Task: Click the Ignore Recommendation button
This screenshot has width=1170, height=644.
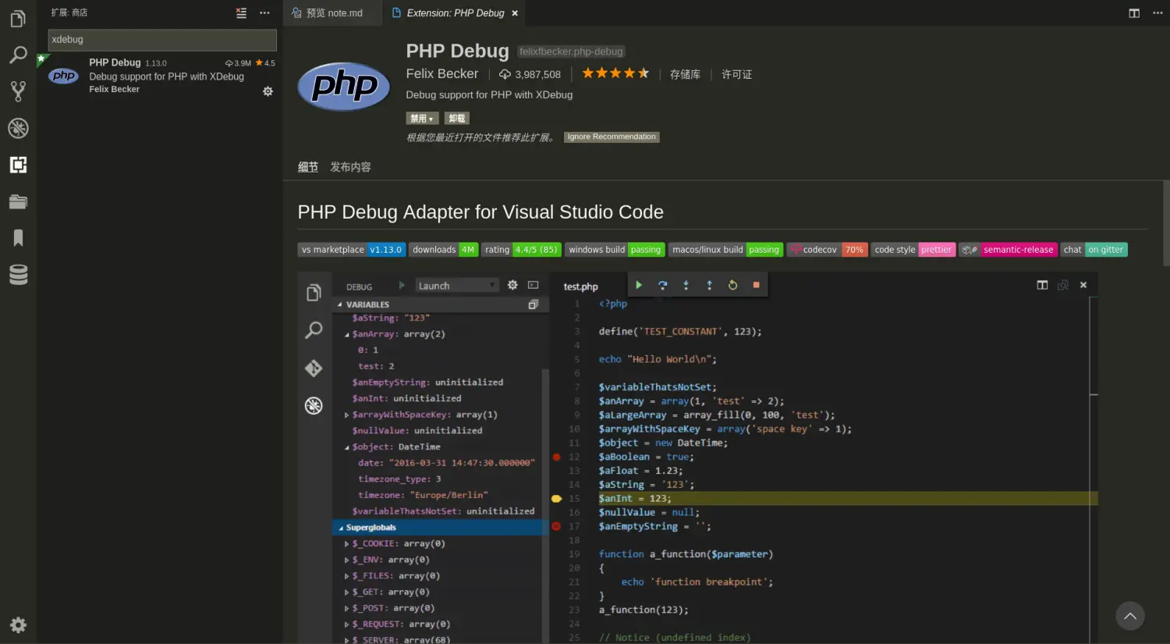Action: (612, 137)
